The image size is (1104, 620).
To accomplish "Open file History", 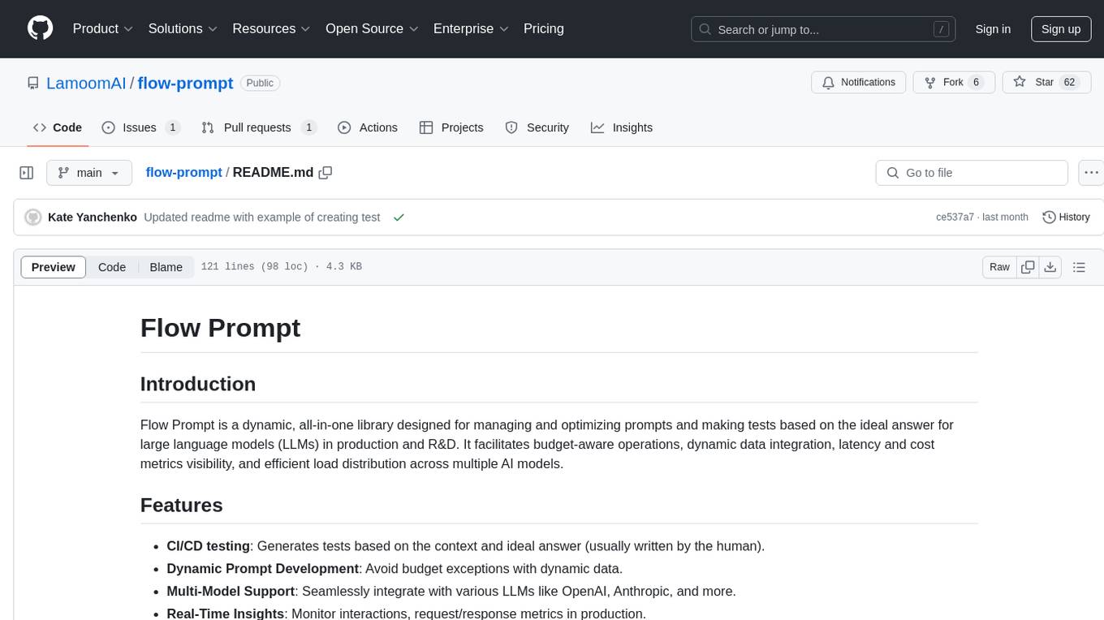I will click(1066, 217).
